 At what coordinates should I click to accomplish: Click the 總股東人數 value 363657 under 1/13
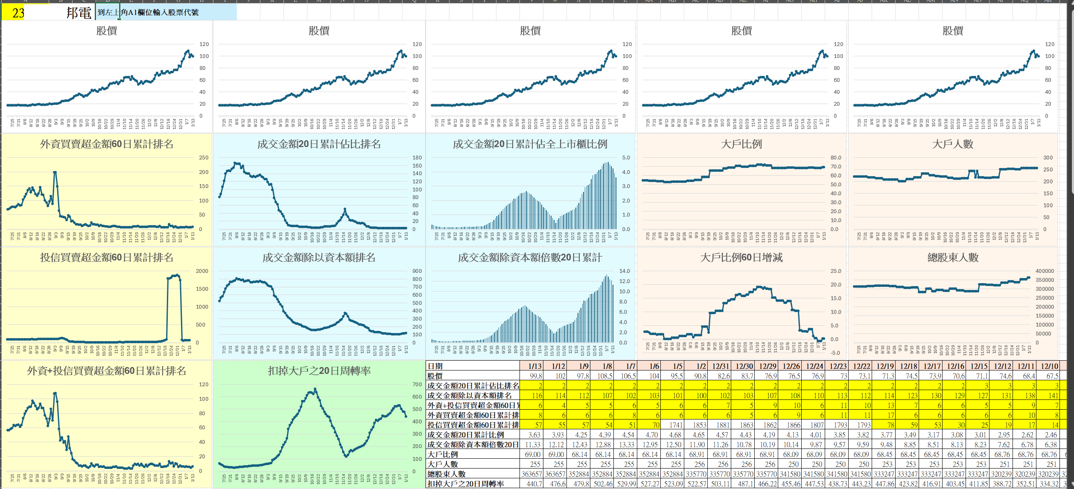tap(531, 474)
